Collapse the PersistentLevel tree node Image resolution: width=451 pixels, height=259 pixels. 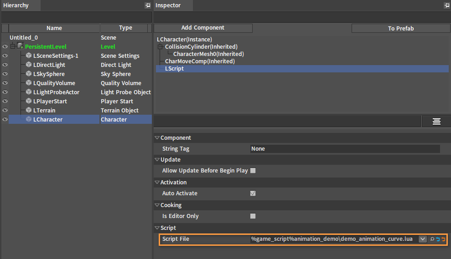[x=13, y=46]
